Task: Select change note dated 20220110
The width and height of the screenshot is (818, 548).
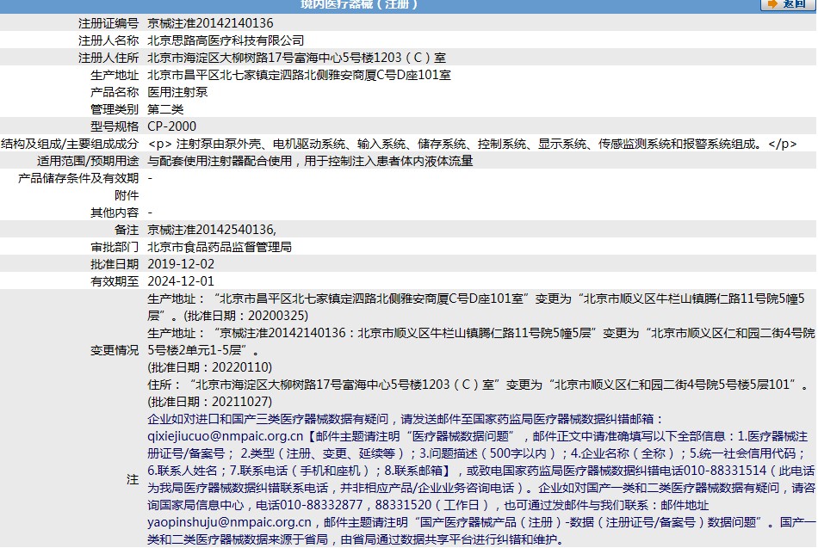Action: point(481,350)
